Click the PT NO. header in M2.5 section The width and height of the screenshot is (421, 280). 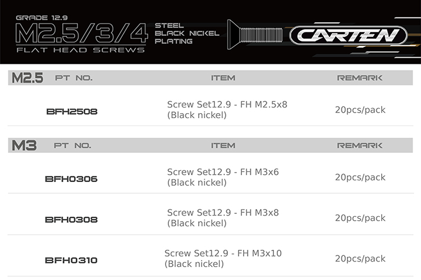click(x=74, y=78)
